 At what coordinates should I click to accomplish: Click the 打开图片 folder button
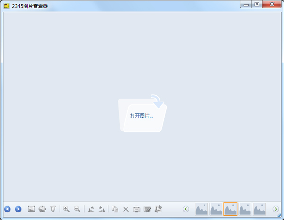pos(142,115)
